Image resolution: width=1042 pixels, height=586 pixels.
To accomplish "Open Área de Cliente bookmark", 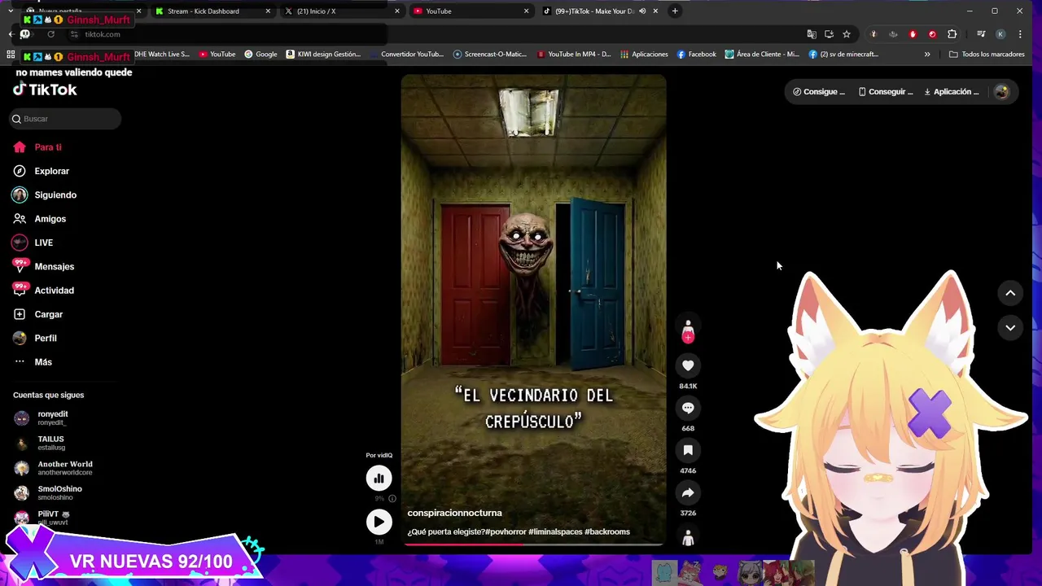I will tap(762, 55).
